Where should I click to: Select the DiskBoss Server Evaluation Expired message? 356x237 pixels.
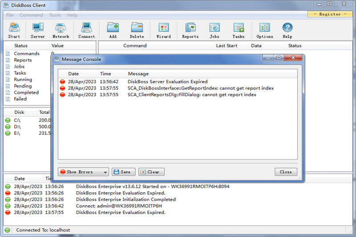pos(167,82)
